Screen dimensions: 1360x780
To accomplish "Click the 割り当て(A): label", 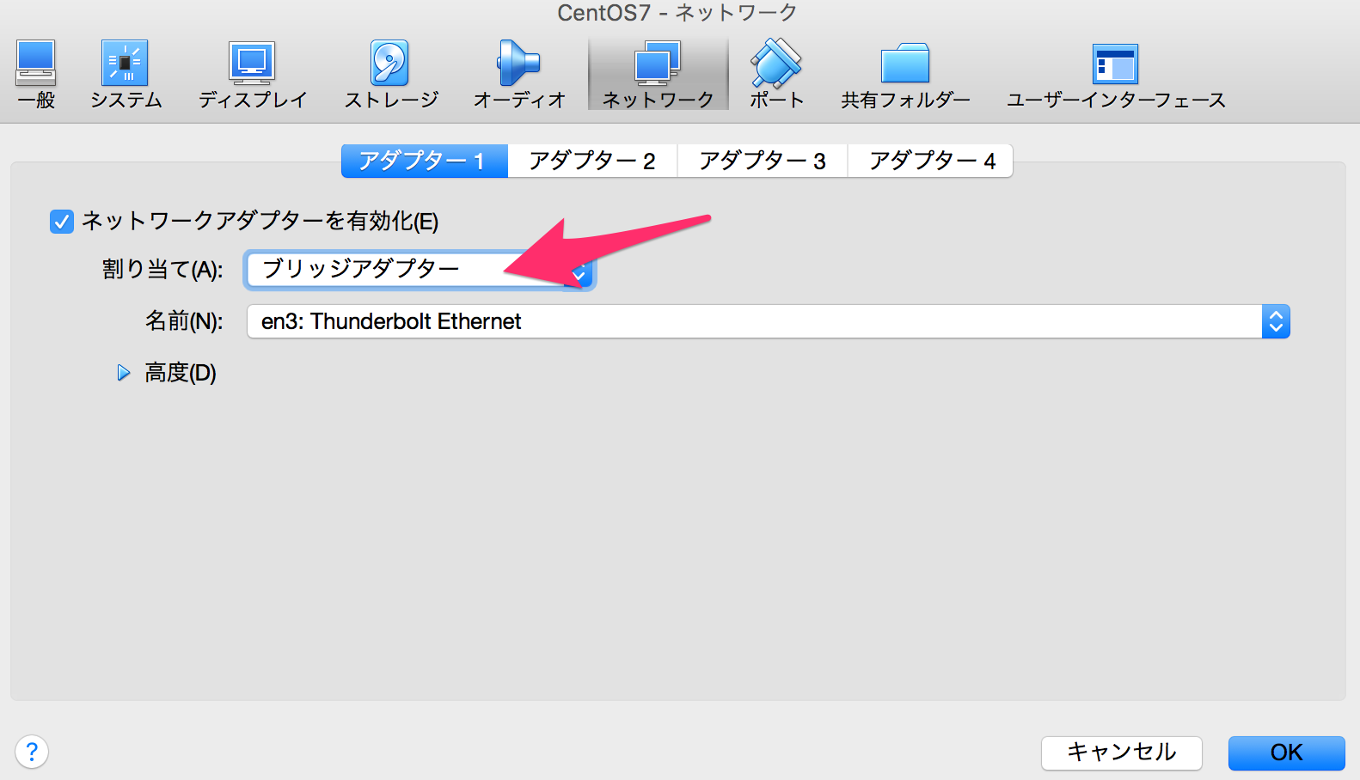I will (x=162, y=270).
